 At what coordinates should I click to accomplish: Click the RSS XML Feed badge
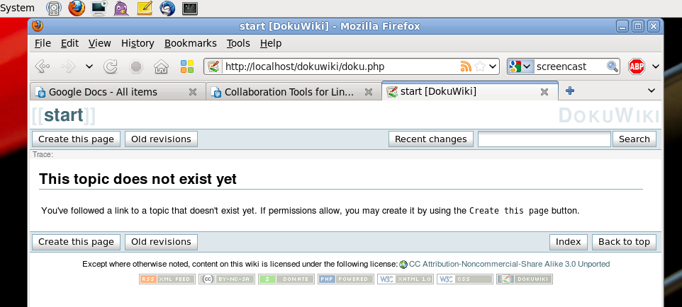(x=167, y=279)
